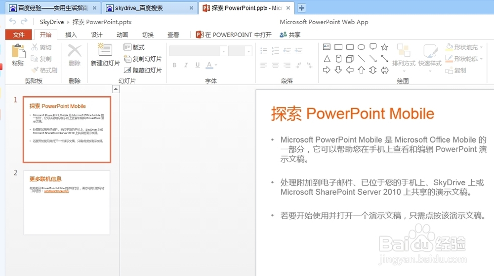
Task: Select the text box shape
Action: point(327,47)
